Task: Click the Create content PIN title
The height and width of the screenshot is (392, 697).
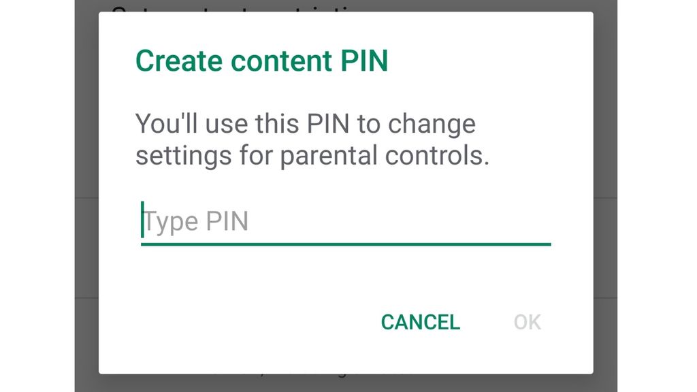Action: coord(262,60)
